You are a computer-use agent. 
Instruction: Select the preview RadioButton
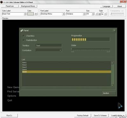(23, 40)
